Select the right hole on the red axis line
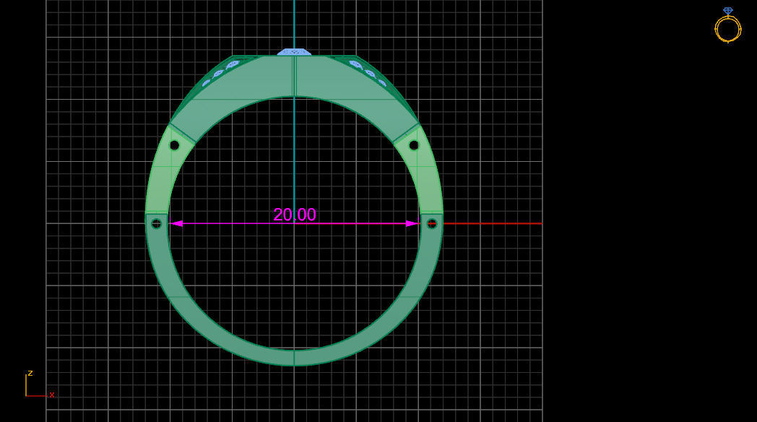This screenshot has width=757, height=422. pos(432,223)
